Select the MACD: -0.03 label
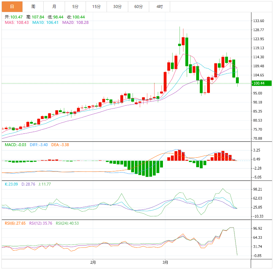 (16, 145)
